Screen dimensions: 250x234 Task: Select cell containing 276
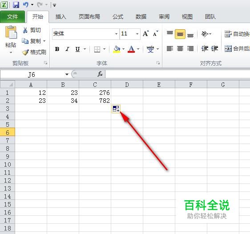[95, 93]
